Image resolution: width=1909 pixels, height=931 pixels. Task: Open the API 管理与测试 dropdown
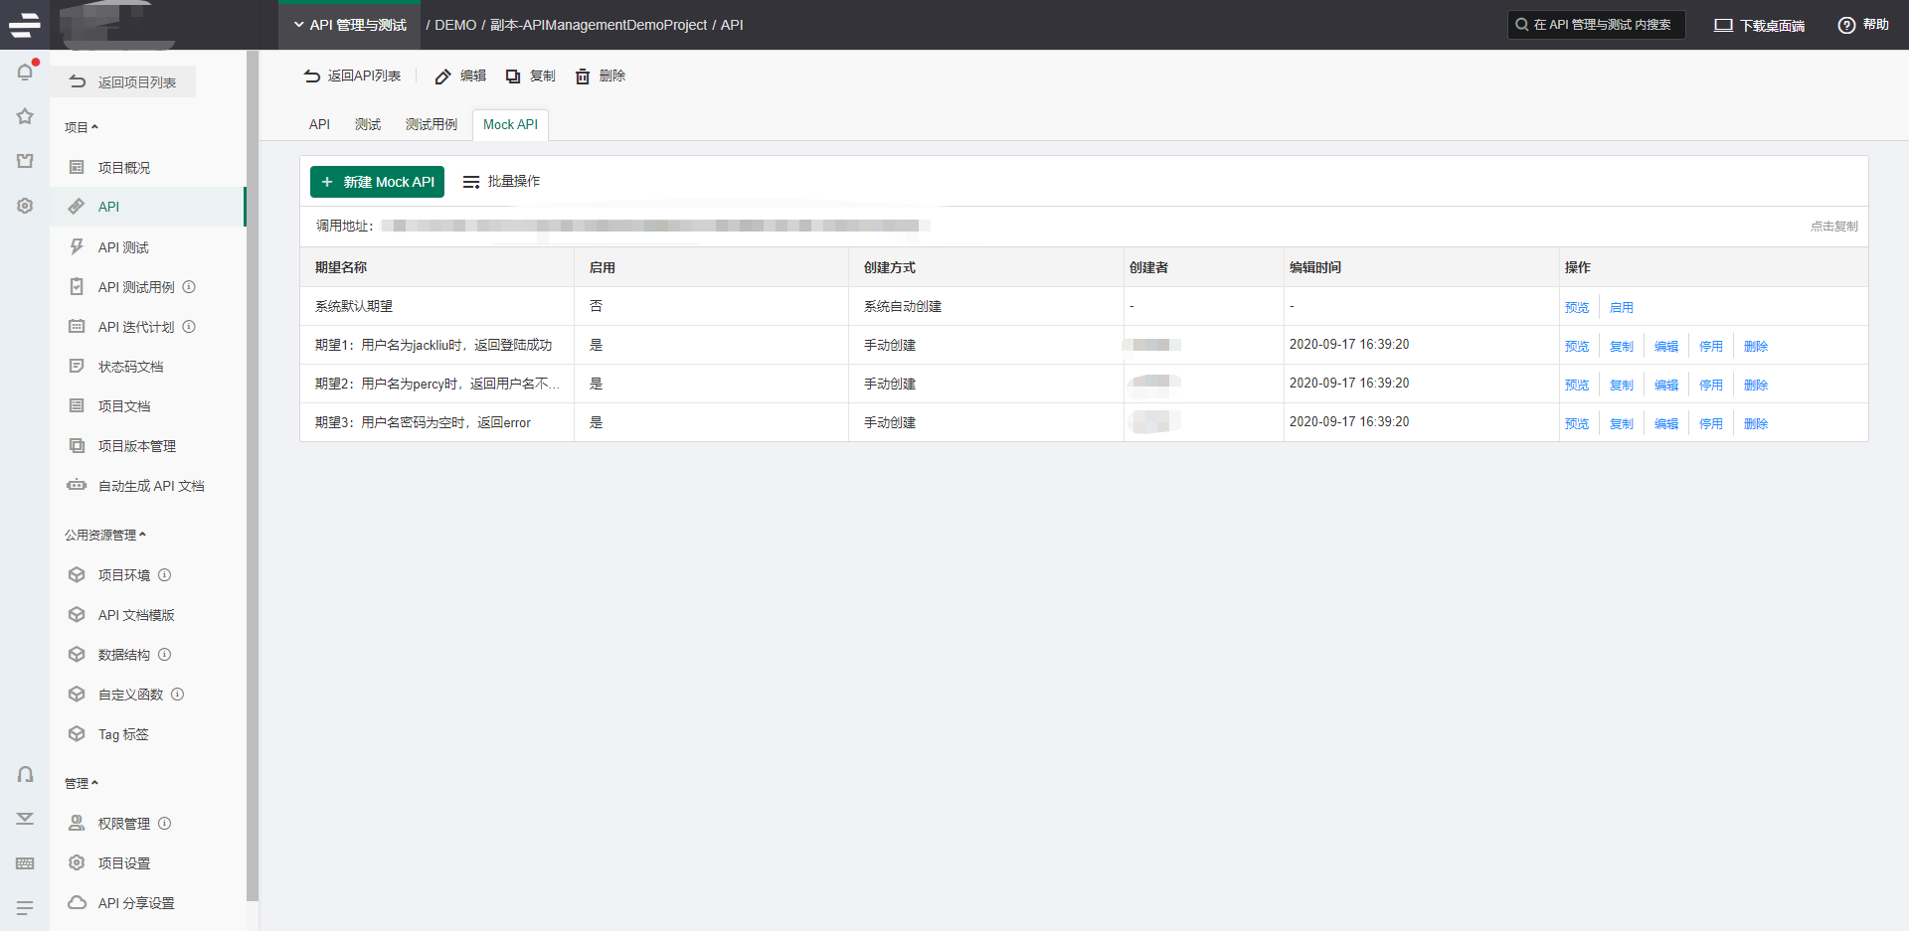pyautogui.click(x=350, y=25)
